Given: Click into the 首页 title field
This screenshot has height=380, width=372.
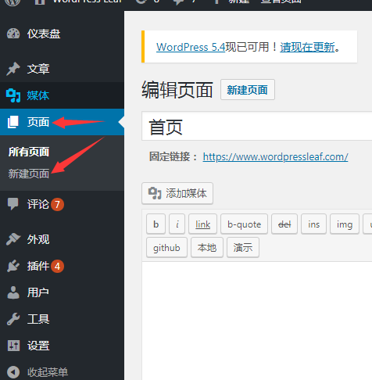Looking at the screenshot, I should (257, 127).
